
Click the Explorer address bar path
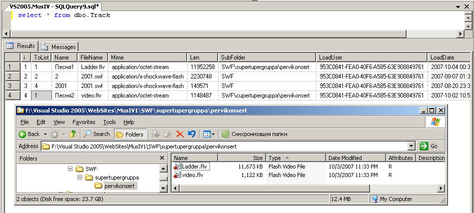144,146
